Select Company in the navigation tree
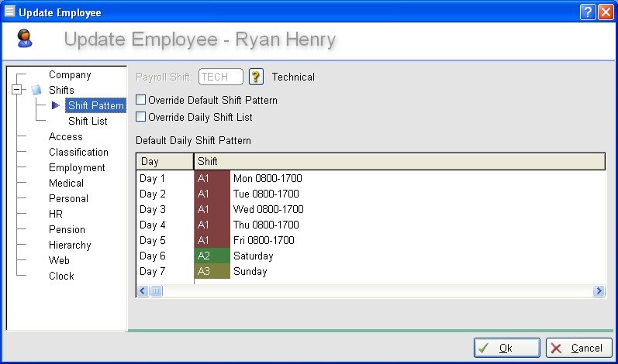 [x=70, y=74]
